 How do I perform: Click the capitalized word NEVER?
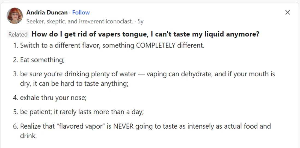click(x=123, y=126)
